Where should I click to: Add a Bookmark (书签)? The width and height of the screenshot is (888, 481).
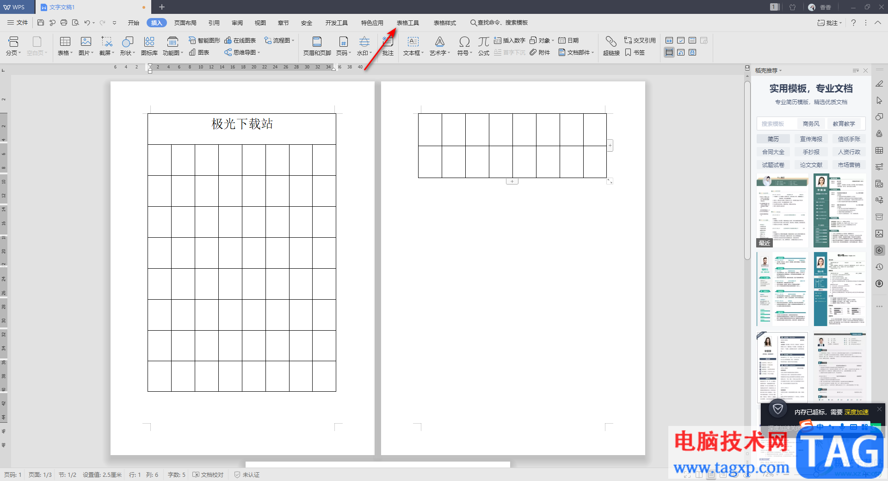(635, 53)
